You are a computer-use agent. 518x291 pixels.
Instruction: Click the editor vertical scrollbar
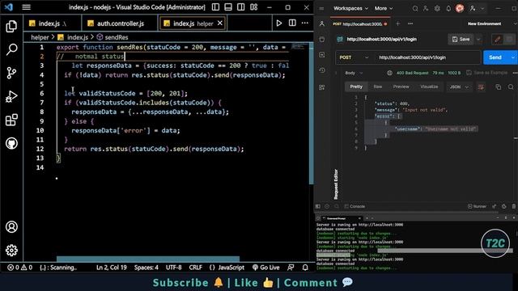311,113
